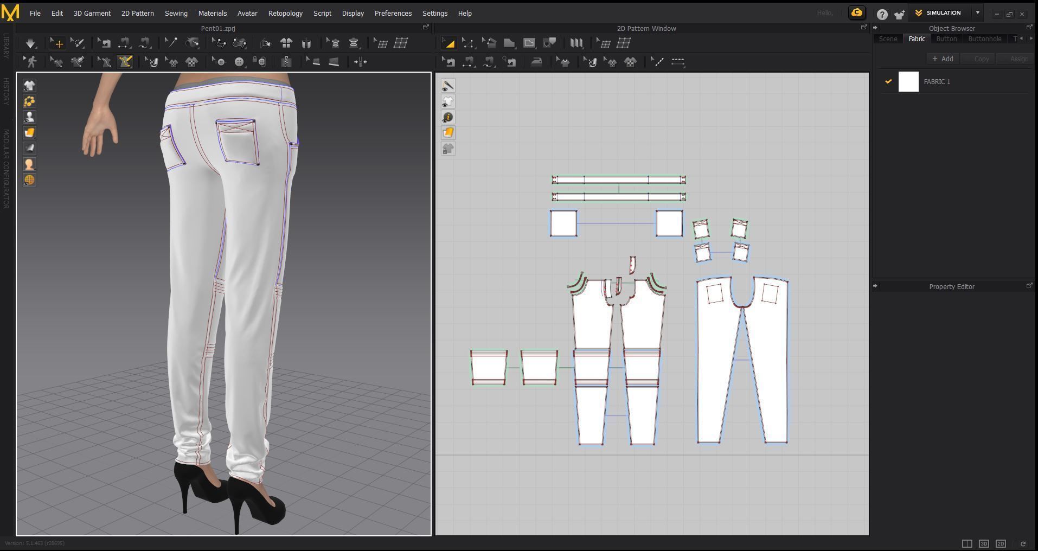Open the HISTORY side panel tab
Screen dimensions: 1038x551
[x=6, y=91]
